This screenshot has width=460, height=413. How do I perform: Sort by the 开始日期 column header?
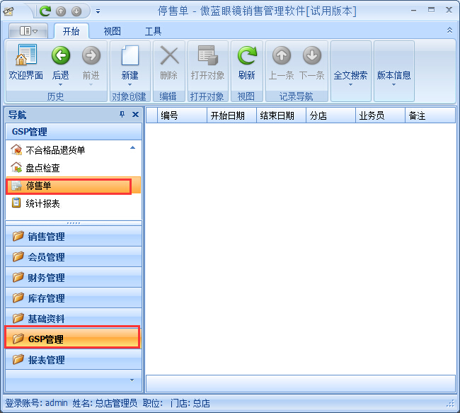tap(231, 115)
